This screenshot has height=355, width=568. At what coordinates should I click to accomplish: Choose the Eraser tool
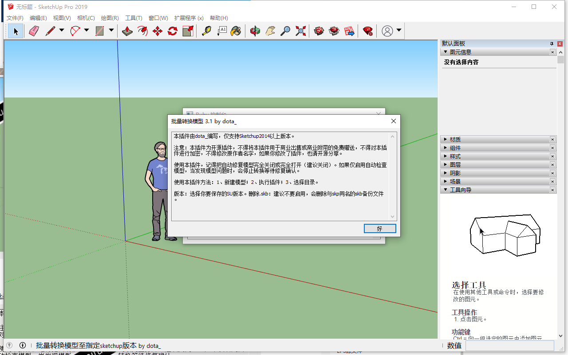(34, 31)
